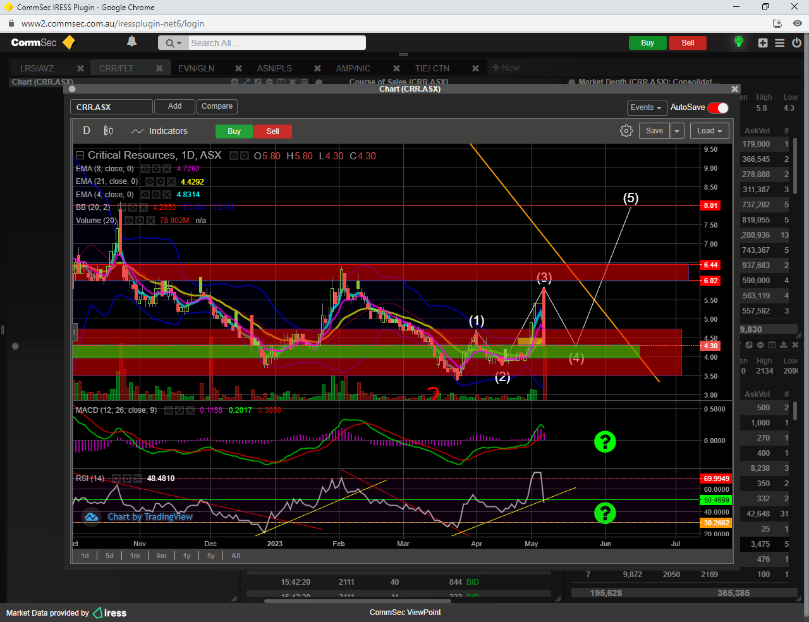Click the green lightbulb tips icon
The width and height of the screenshot is (809, 622).
tap(738, 42)
